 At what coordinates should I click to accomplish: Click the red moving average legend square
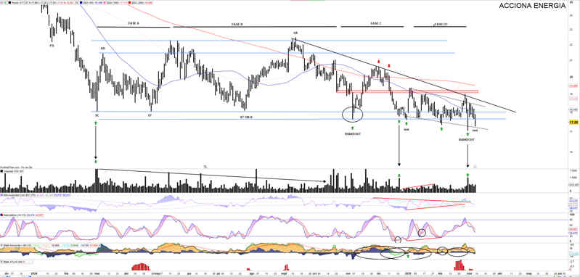click(x=130, y=3)
